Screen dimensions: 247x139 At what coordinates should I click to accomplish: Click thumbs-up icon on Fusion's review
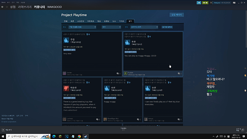[127, 42]
